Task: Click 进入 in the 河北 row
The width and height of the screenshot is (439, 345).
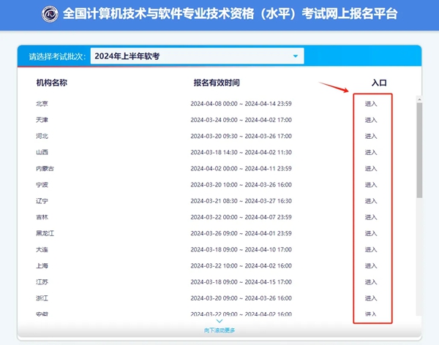Action: [371, 136]
